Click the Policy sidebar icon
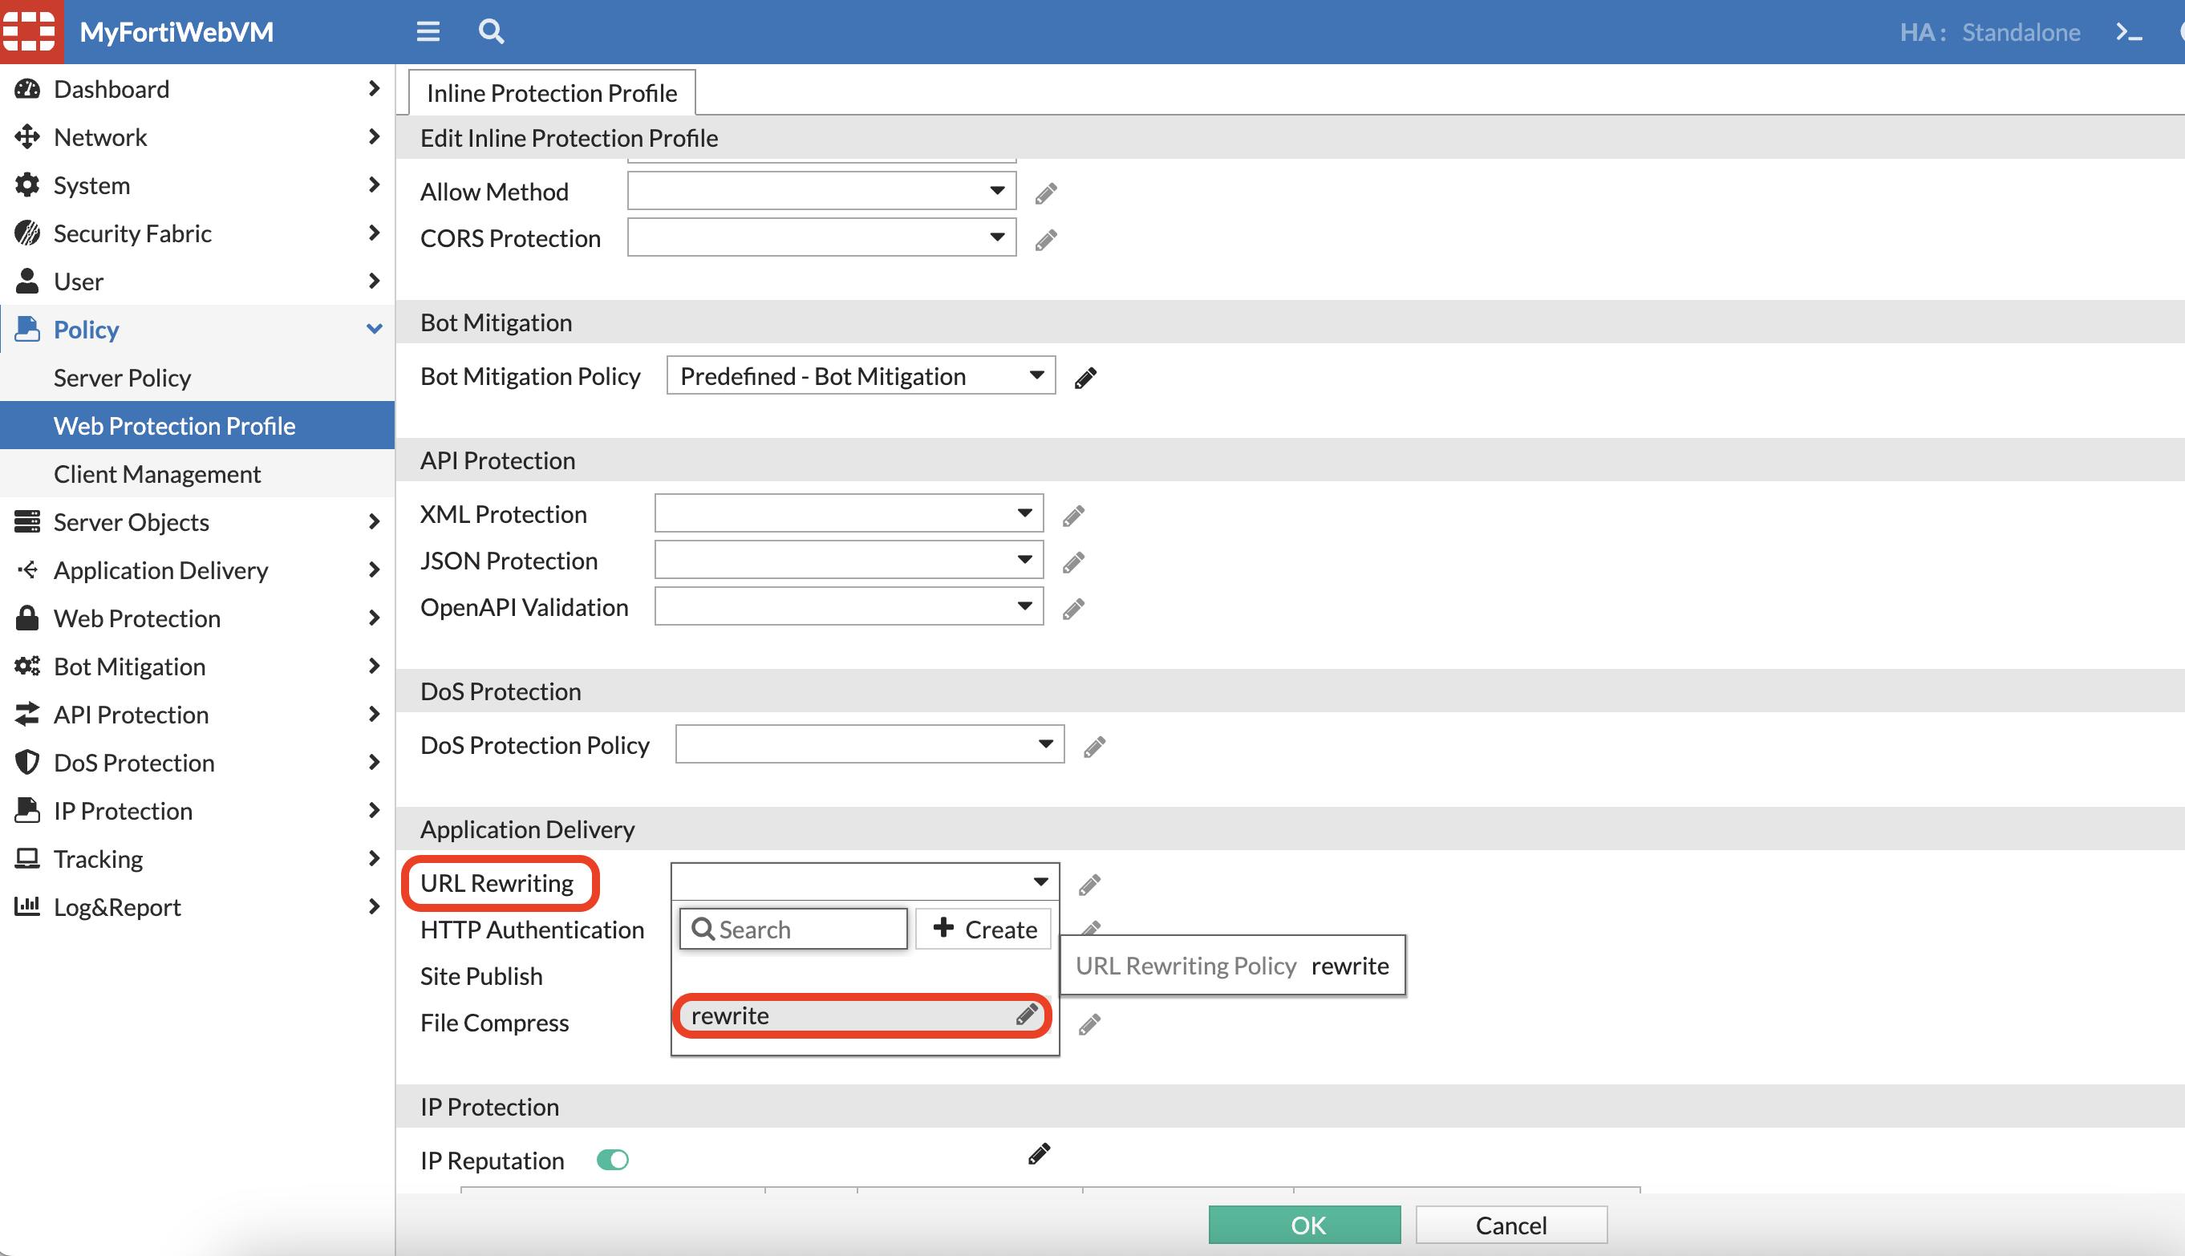2185x1256 pixels. pos(27,329)
